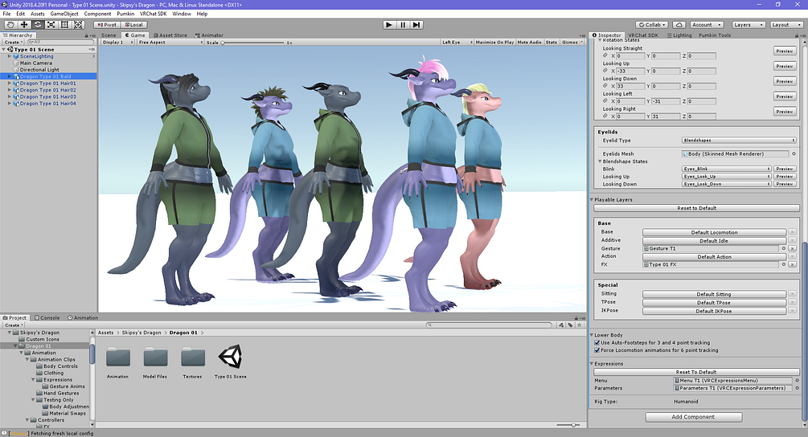Select the Rect transform tool
The width and height of the screenshot is (808, 437).
click(64, 25)
